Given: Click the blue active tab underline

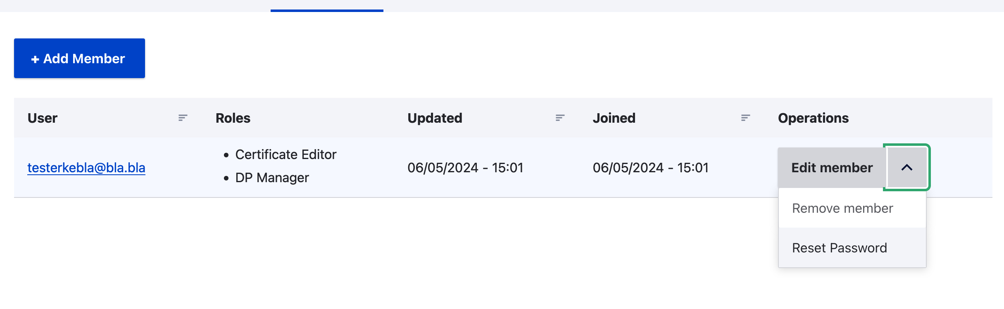Looking at the screenshot, I should [x=327, y=10].
